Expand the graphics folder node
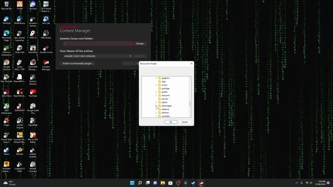 pyautogui.click(x=156, y=78)
